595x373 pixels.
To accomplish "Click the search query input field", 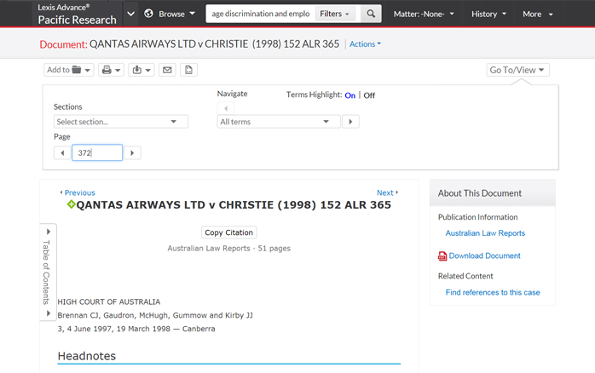I will pyautogui.click(x=261, y=14).
